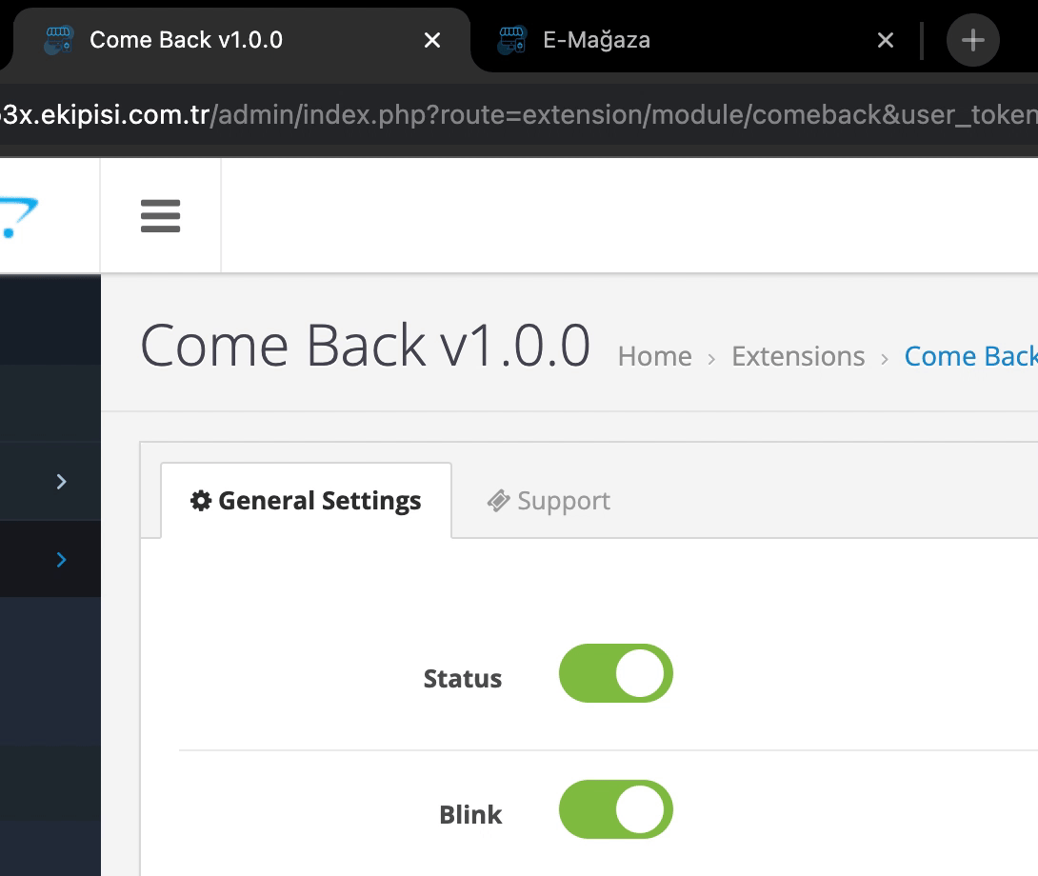Switch to the Support tab
The image size is (1038, 876).
[549, 501]
